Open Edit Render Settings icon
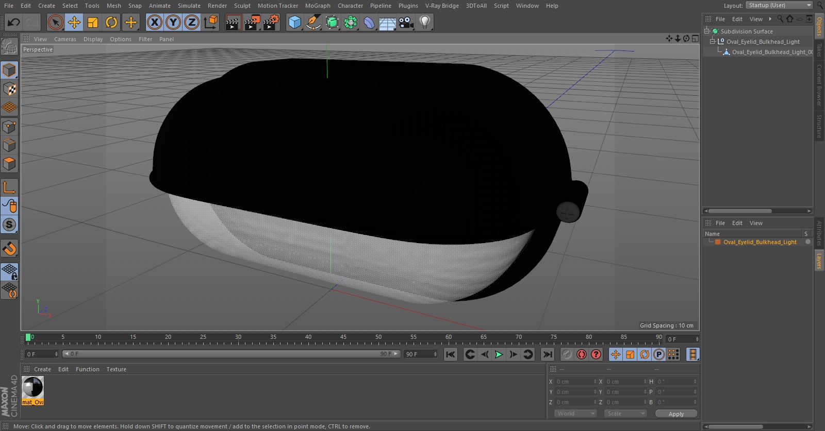The image size is (825, 431). tap(271, 22)
